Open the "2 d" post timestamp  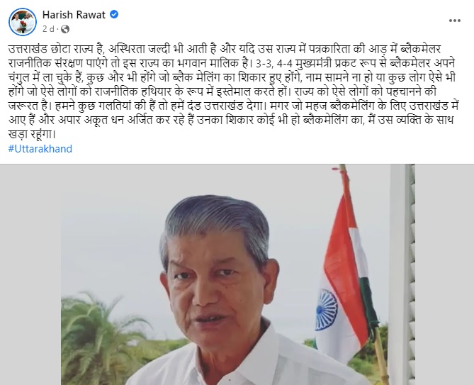pos(48,29)
